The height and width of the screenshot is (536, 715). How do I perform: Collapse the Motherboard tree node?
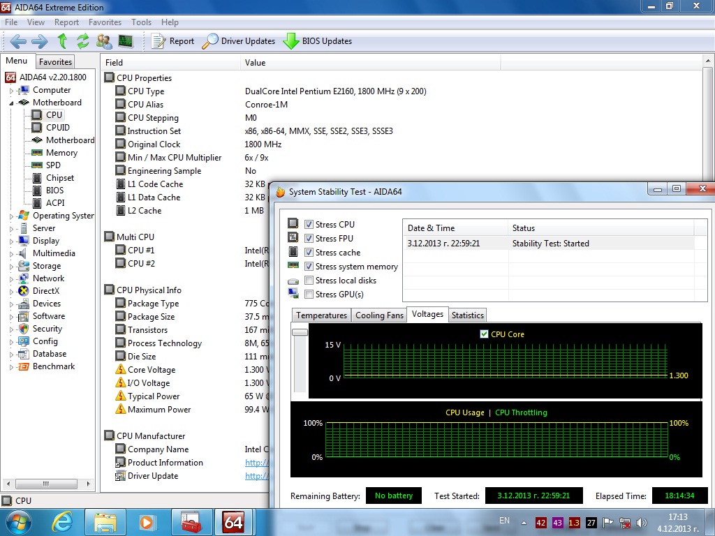pyautogui.click(x=11, y=103)
